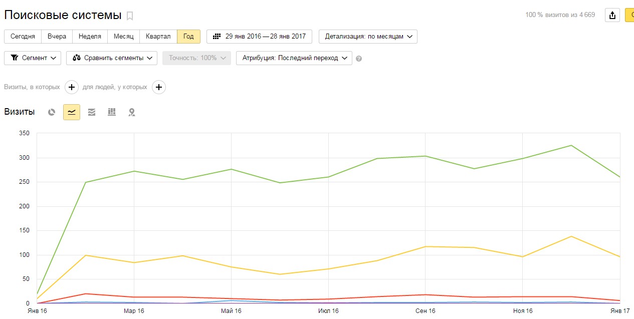This screenshot has width=634, height=319.
Task: Open the Детализация: по месяцам dropdown
Action: [x=368, y=37]
